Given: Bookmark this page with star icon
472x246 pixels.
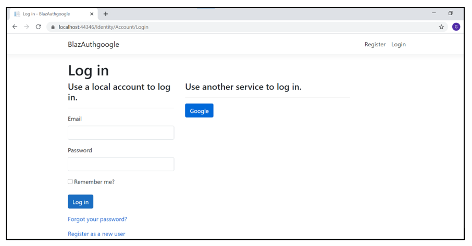Looking at the screenshot, I should click(x=441, y=27).
